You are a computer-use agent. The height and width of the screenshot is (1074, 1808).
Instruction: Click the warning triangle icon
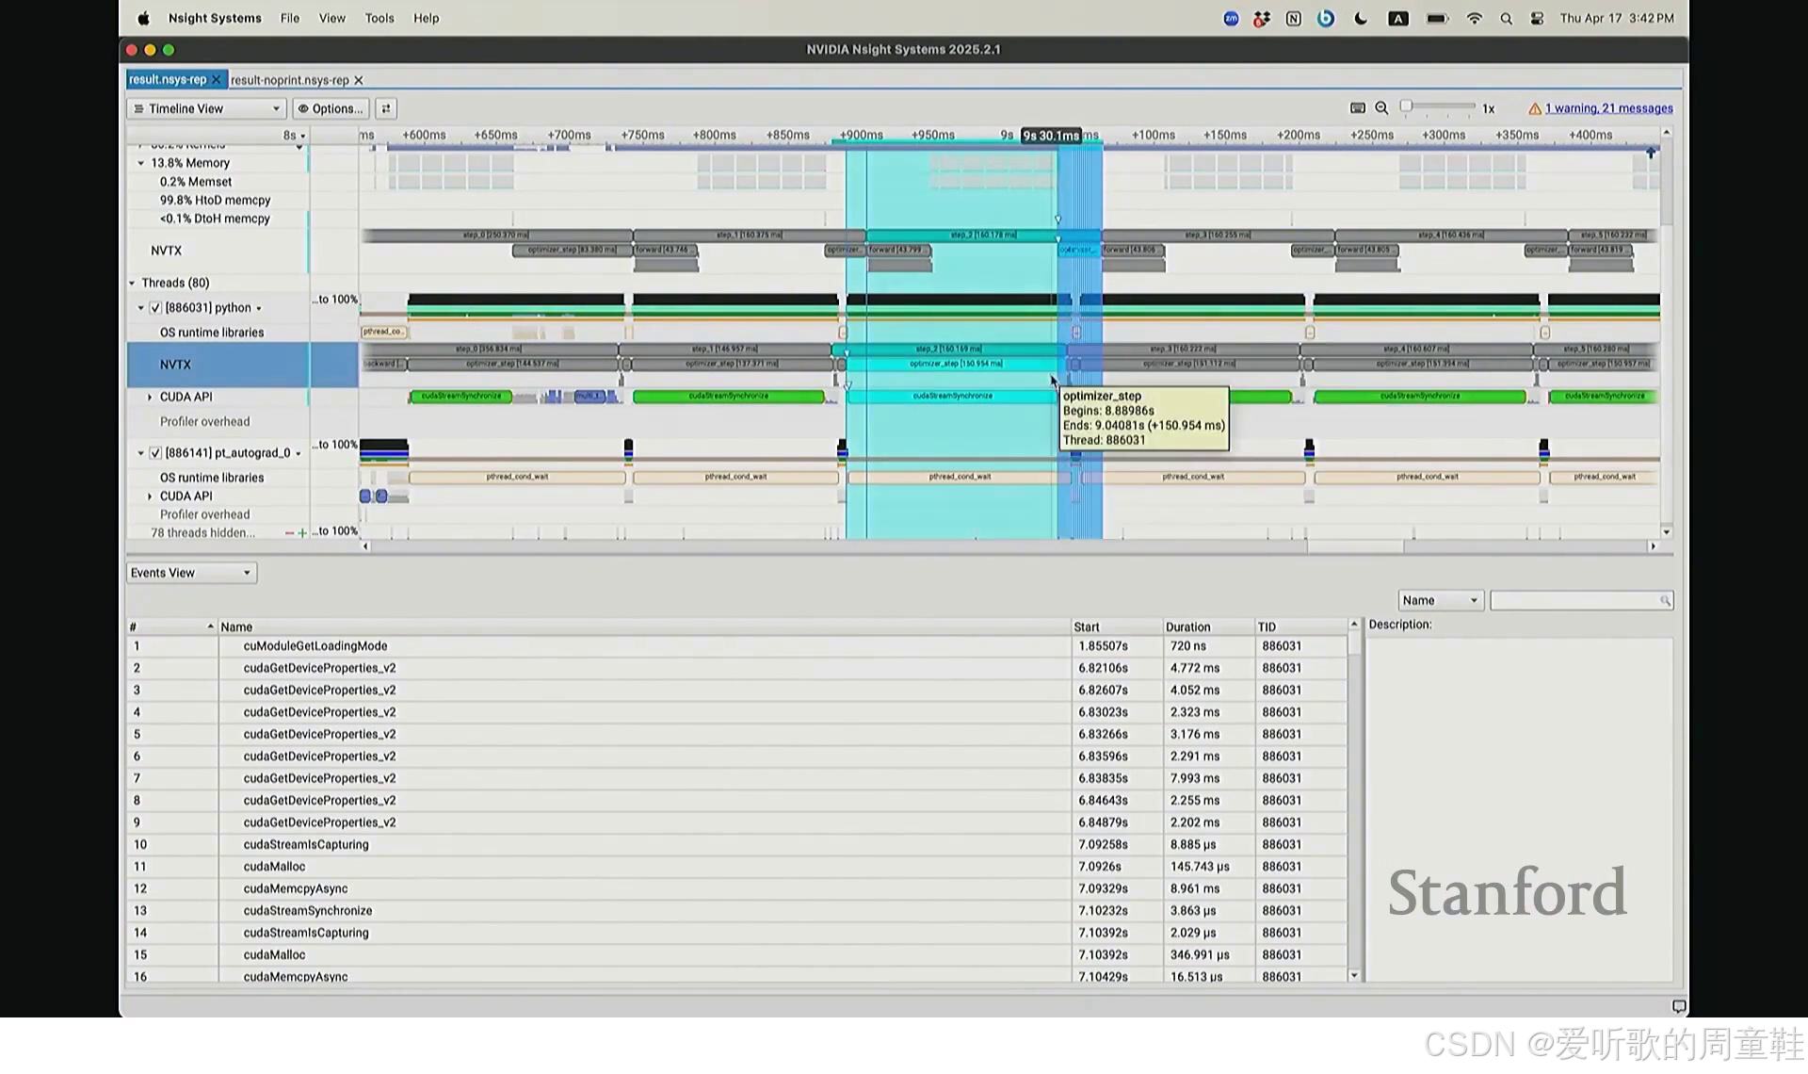(x=1535, y=108)
